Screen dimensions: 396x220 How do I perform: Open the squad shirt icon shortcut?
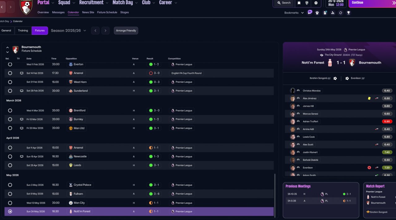[x=317, y=13]
